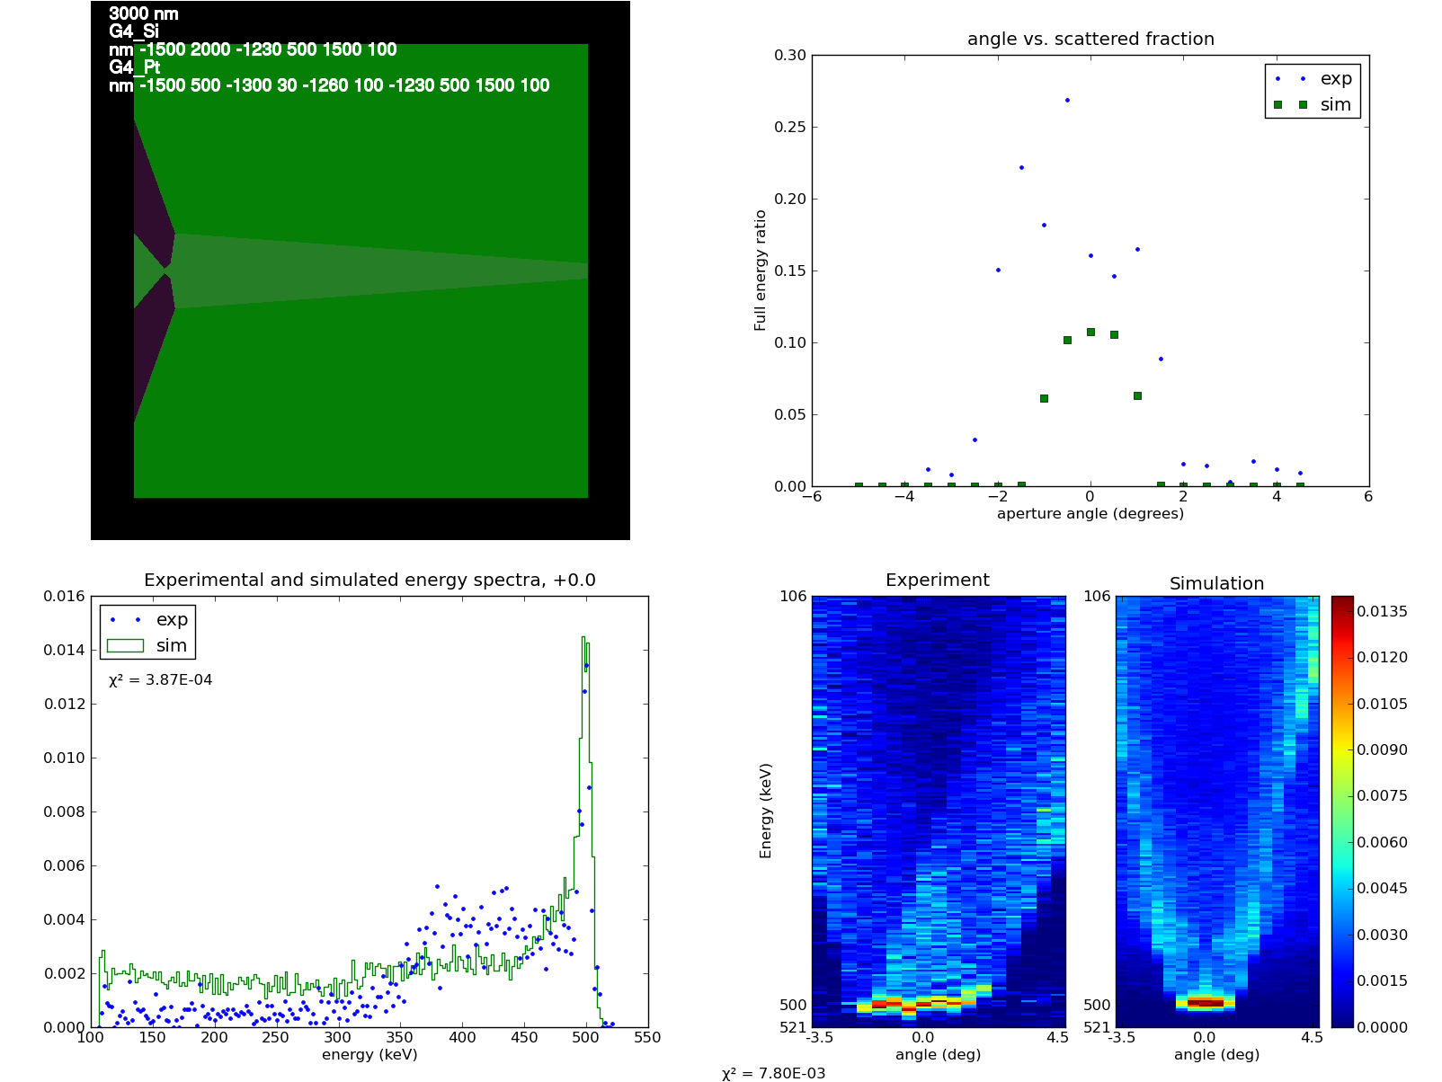The width and height of the screenshot is (1442, 1082).
Task: Click the 'nm -1500 2000 -1230 500 1500 100' line
Action: coord(253,50)
